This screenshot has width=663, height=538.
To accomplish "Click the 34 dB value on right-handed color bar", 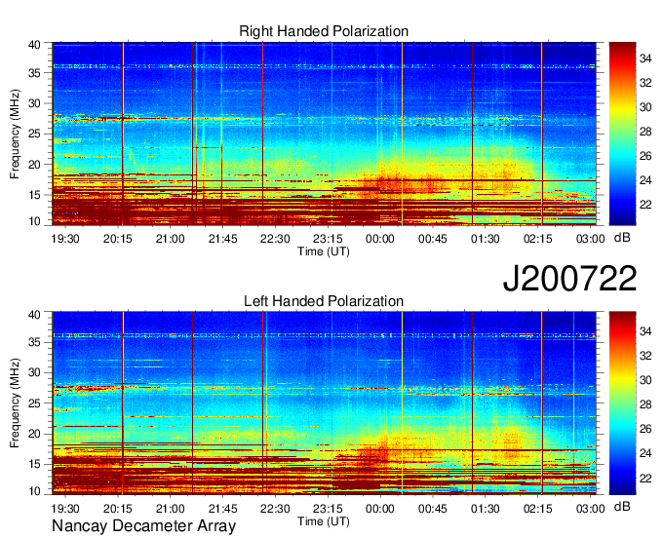I will pyautogui.click(x=645, y=58).
